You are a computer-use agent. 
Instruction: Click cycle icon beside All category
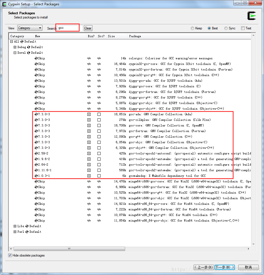pyautogui.click(x=22, y=42)
